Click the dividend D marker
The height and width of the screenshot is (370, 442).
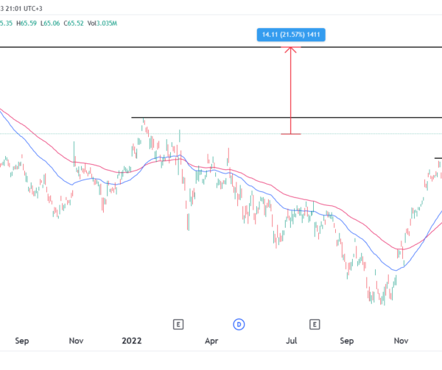[239, 324]
